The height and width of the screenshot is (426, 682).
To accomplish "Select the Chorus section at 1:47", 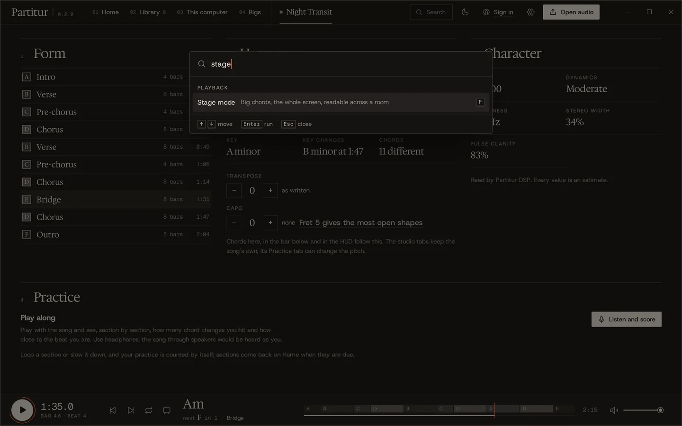I will pyautogui.click(x=116, y=217).
